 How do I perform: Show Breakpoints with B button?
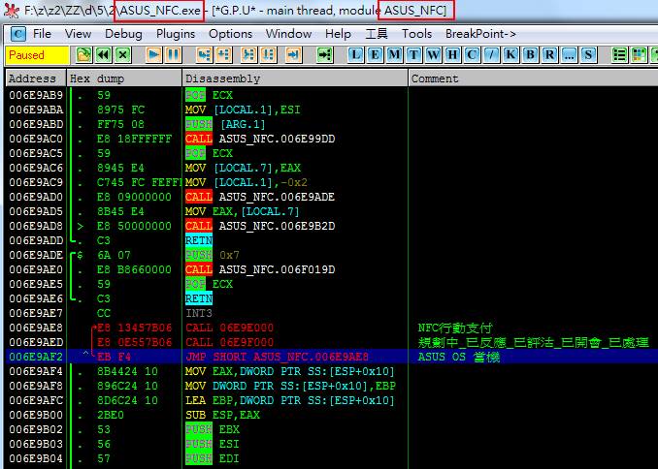point(531,55)
